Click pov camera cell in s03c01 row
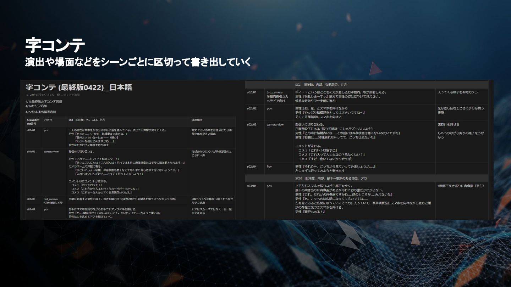The width and height of the screenshot is (511, 287). tap(269, 186)
